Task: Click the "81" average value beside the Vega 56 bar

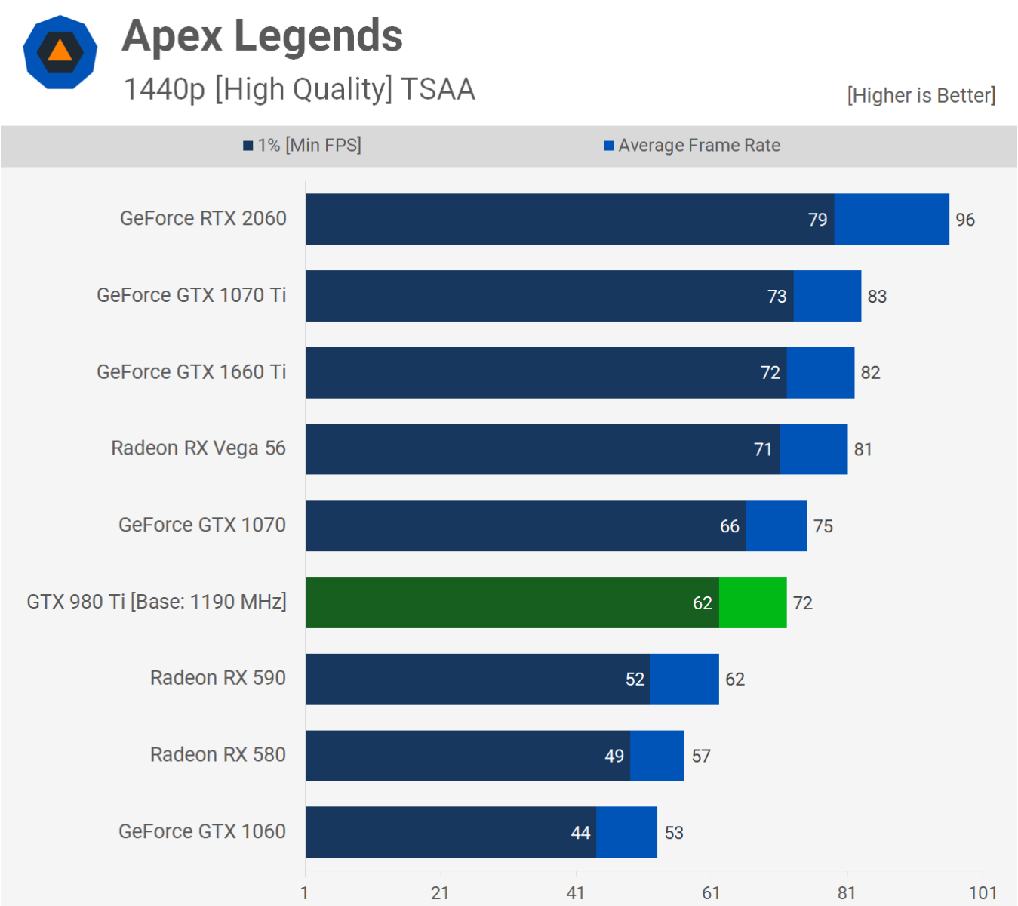Action: (x=863, y=450)
